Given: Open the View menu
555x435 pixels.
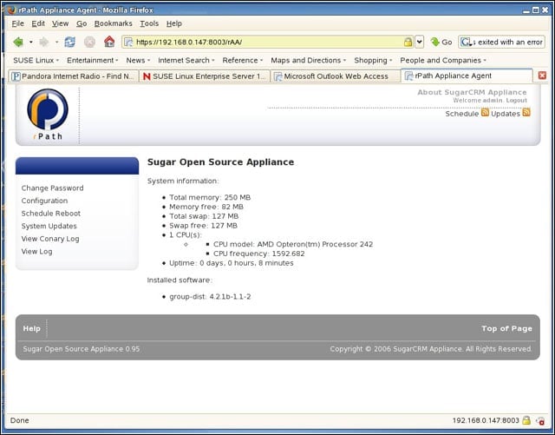Looking at the screenshot, I should [60, 23].
